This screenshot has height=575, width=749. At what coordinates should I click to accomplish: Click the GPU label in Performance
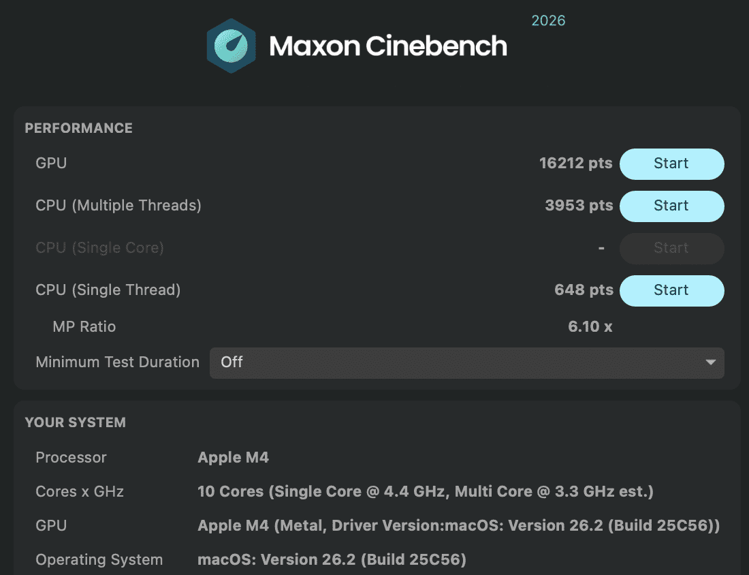(x=51, y=164)
